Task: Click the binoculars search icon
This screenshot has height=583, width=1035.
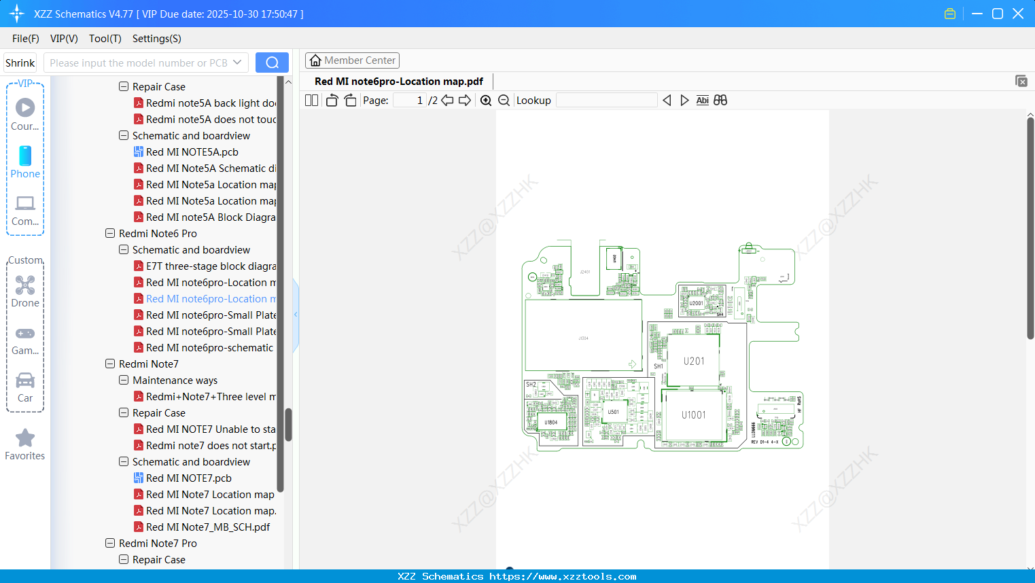Action: click(x=720, y=101)
